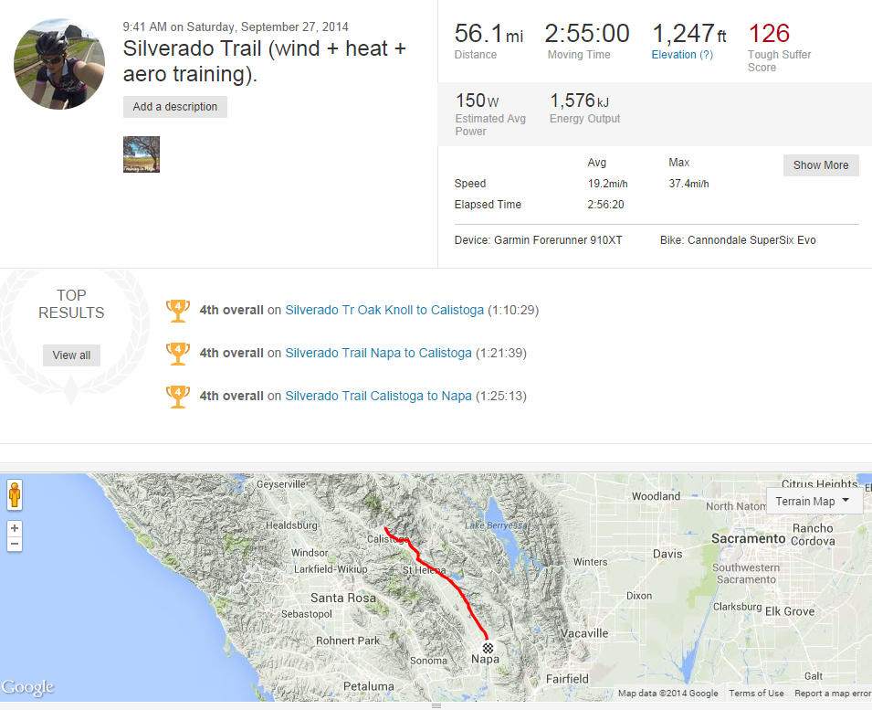Click the Calistoga to Napa trophy icon
Screen dimensions: 872x710
177,396
